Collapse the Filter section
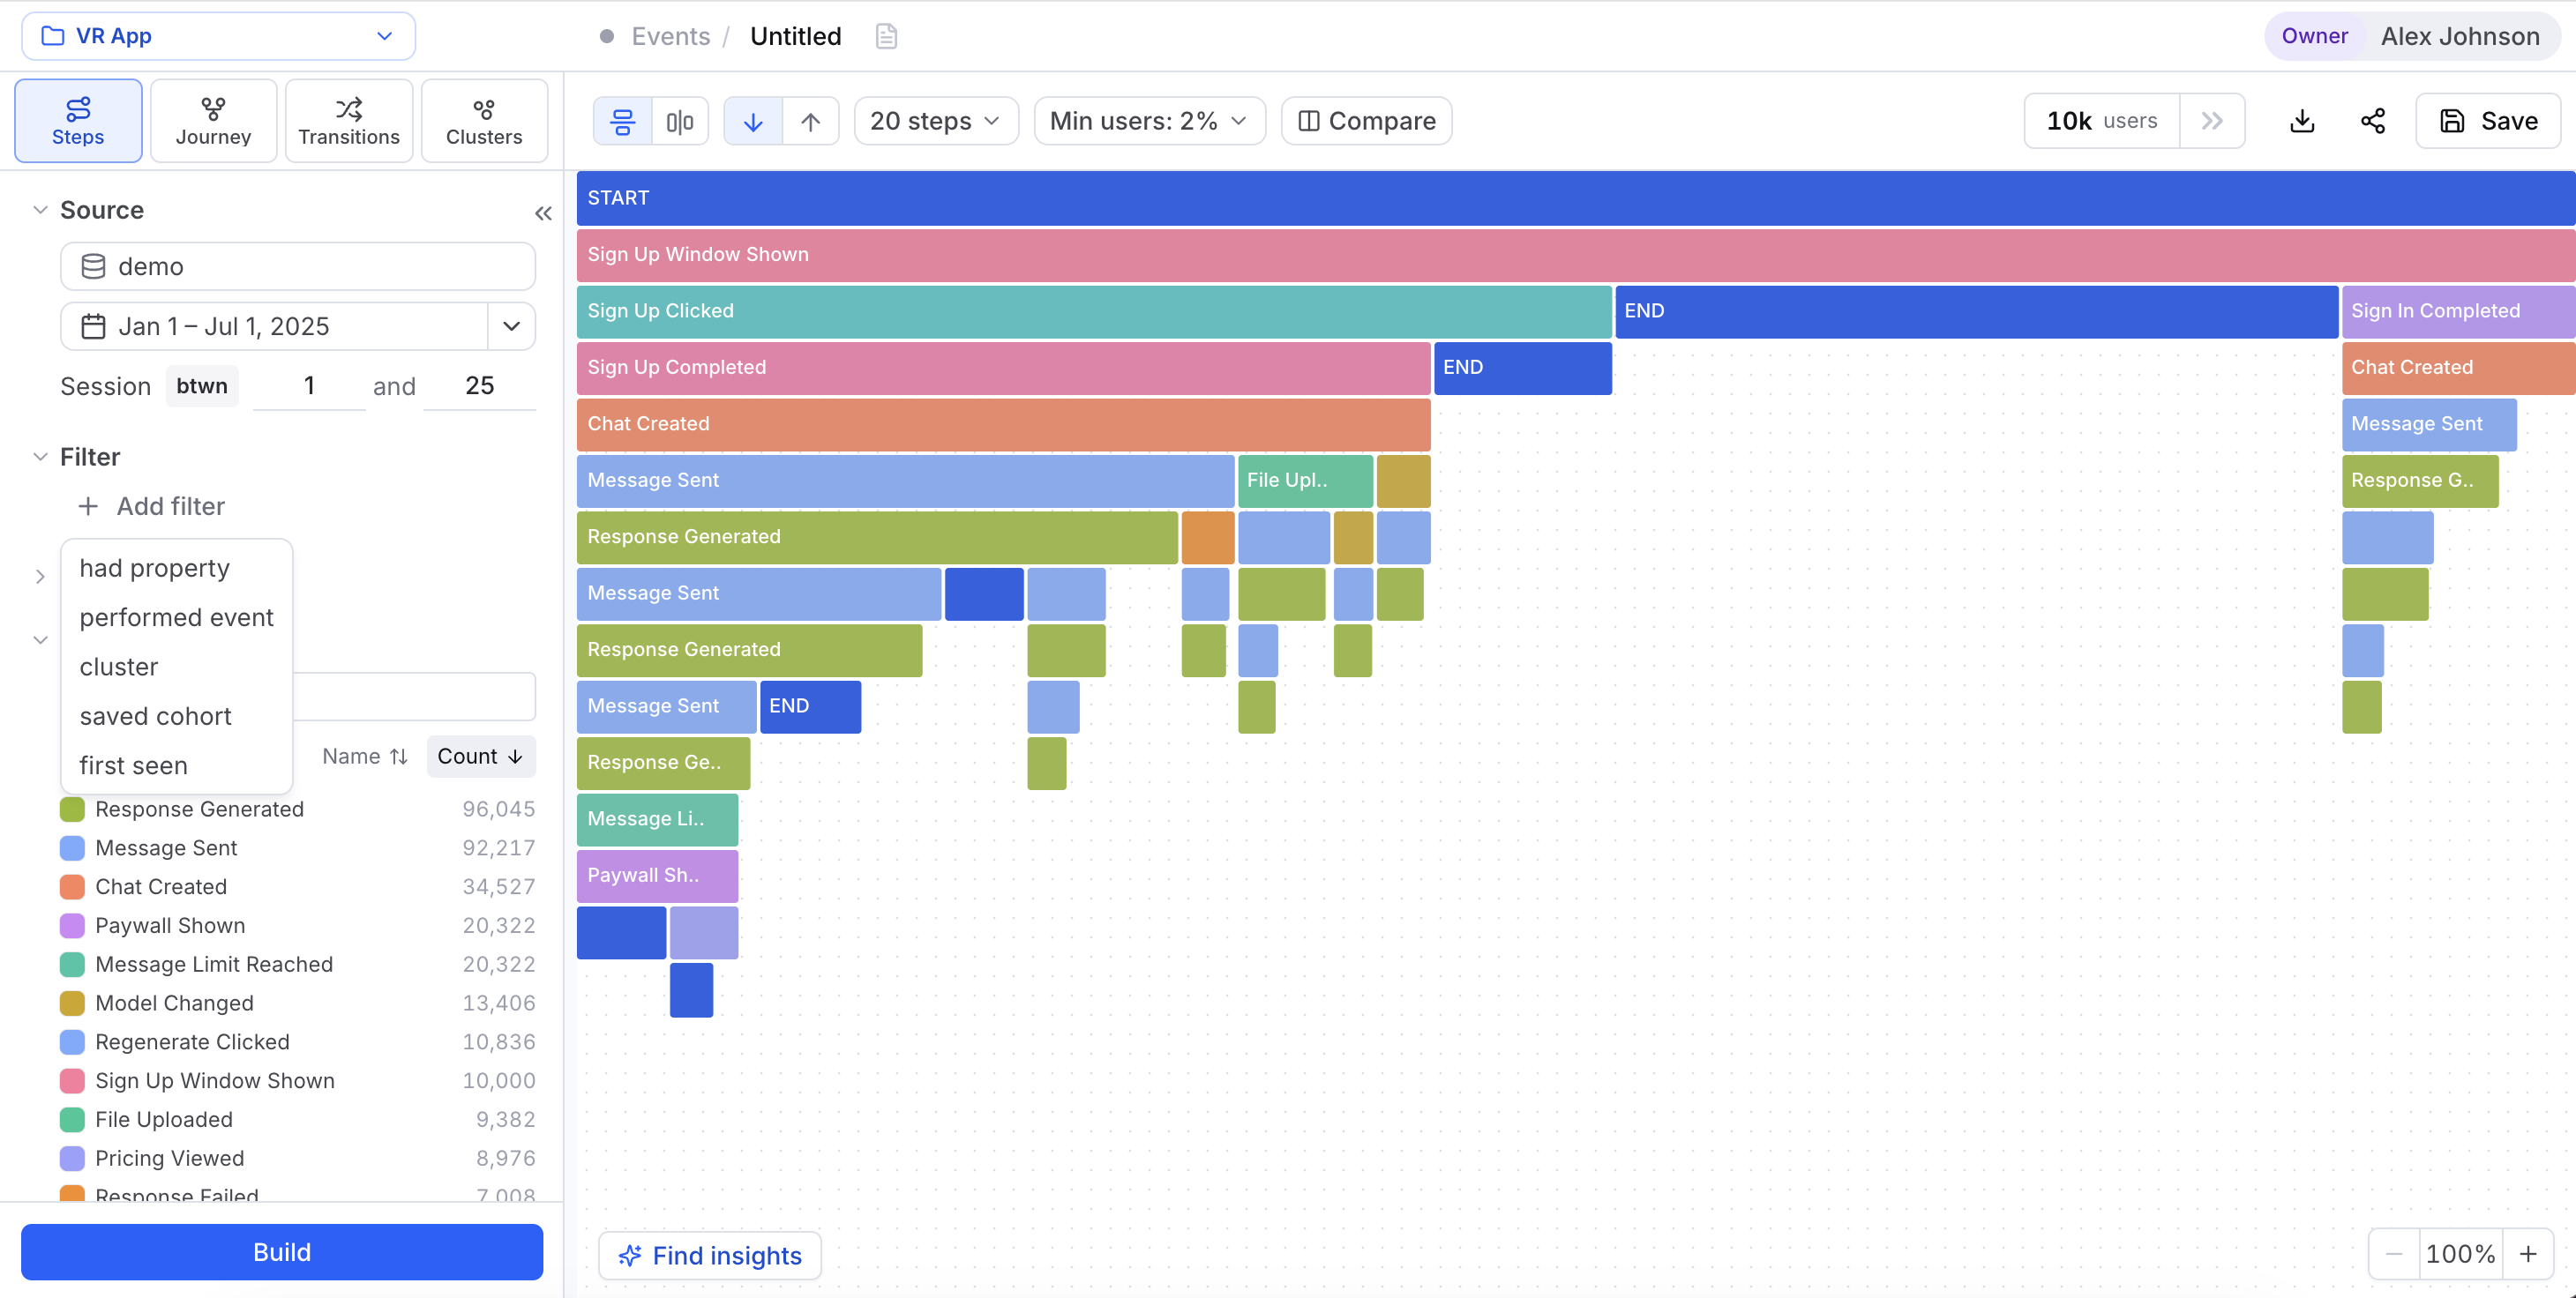The image size is (2576, 1298). point(40,457)
